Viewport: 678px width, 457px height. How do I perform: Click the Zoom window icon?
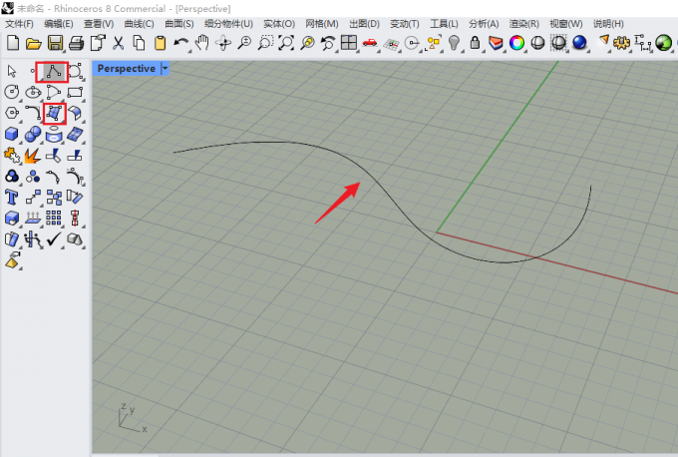coord(265,43)
